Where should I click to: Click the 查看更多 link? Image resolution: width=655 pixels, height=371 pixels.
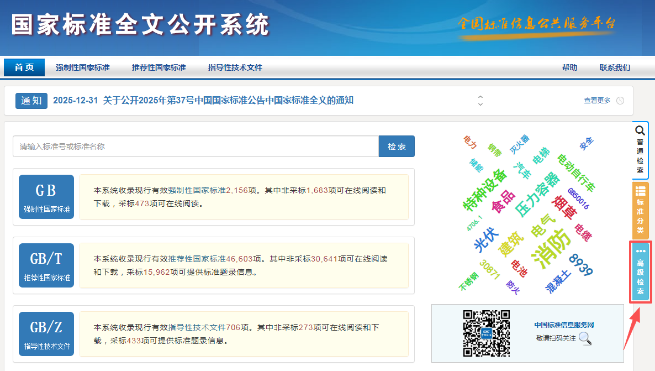coord(597,101)
